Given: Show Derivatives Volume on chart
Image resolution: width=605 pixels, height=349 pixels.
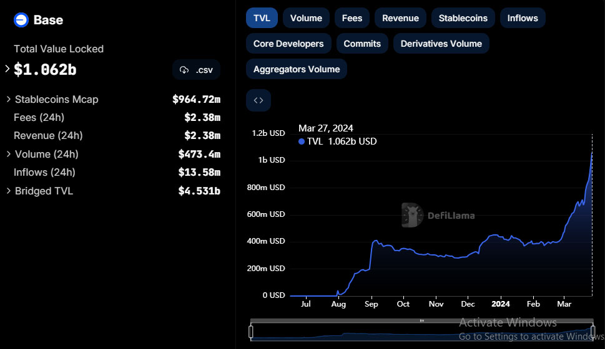Looking at the screenshot, I should click(x=441, y=44).
